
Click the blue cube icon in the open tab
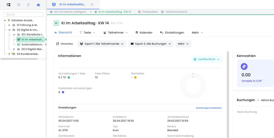pos(54,4)
